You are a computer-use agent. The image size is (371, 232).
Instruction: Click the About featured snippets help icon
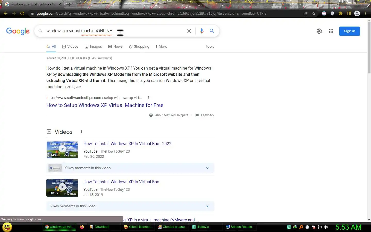151,115
